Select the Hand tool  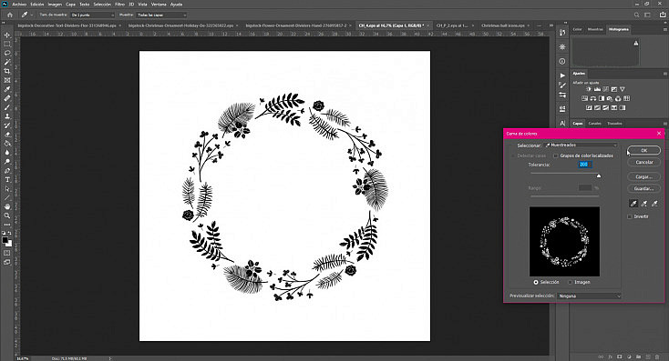pyautogui.click(x=7, y=206)
